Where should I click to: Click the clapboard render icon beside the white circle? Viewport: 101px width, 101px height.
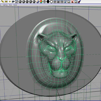55,2
